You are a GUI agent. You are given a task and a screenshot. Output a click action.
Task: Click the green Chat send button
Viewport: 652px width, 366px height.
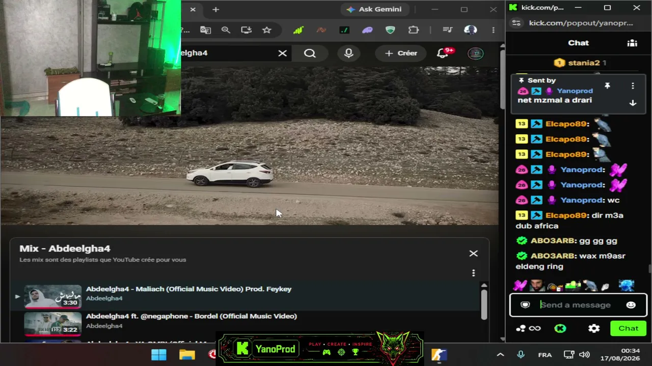click(x=628, y=328)
